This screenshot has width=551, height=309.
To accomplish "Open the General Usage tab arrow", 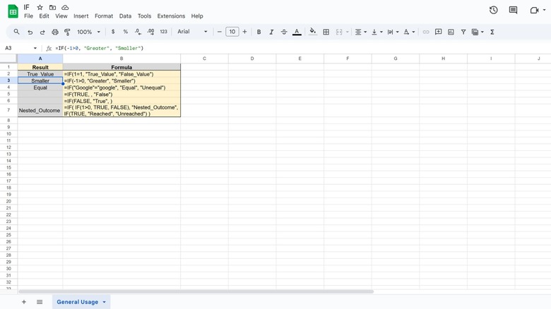I will point(104,302).
